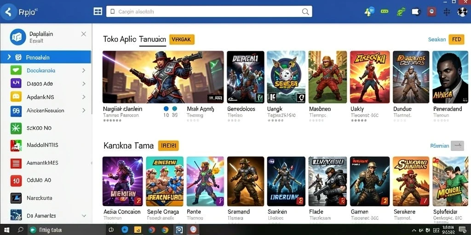Open the Gemedoioos game cover
The image size is (471, 235).
246,77
